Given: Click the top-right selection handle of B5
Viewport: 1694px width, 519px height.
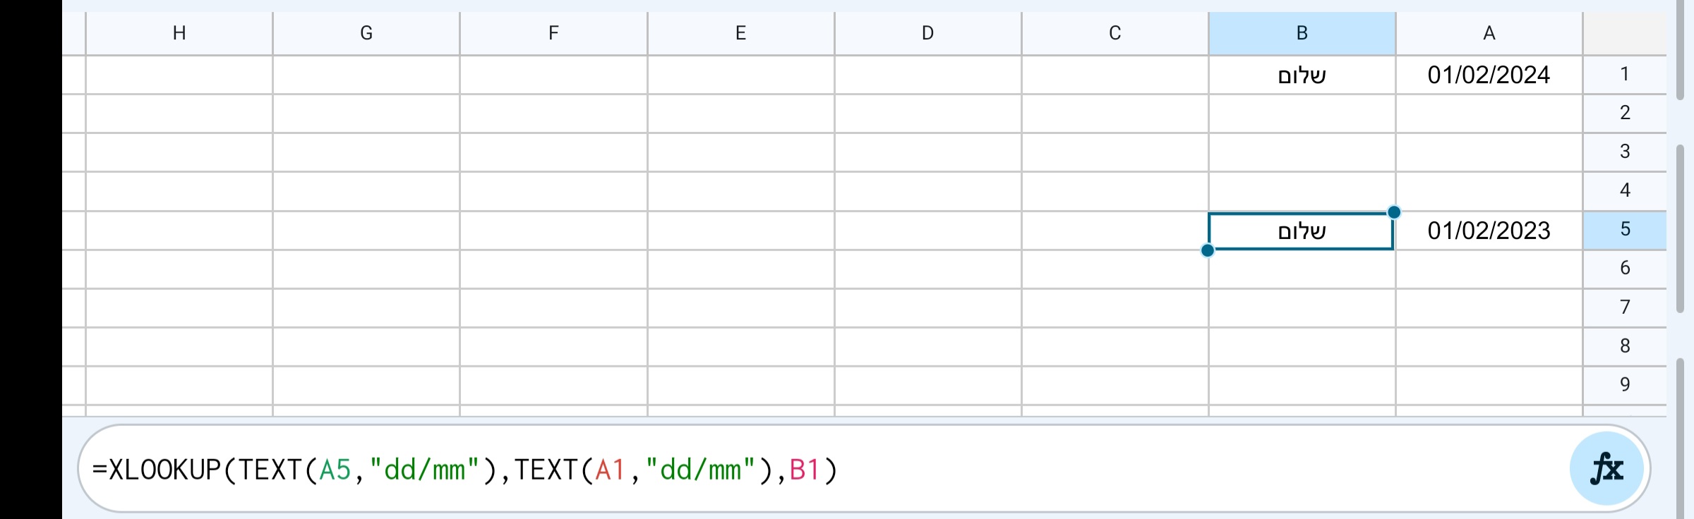Looking at the screenshot, I should click(x=1394, y=212).
